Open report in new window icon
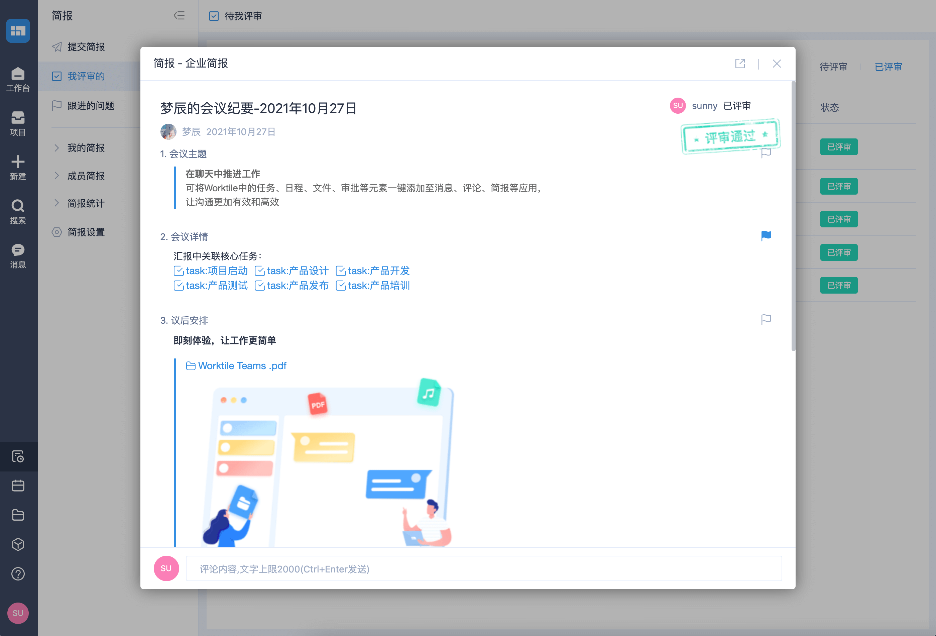The width and height of the screenshot is (936, 636). click(x=740, y=63)
